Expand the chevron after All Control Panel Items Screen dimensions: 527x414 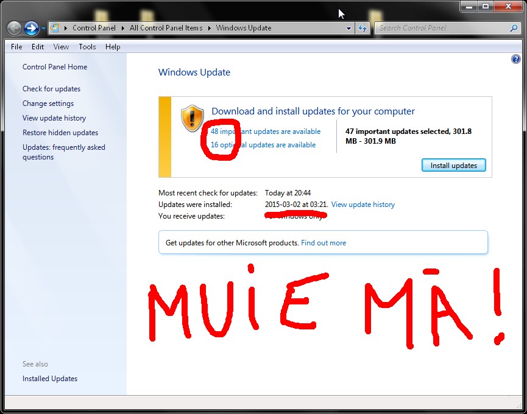pos(210,28)
